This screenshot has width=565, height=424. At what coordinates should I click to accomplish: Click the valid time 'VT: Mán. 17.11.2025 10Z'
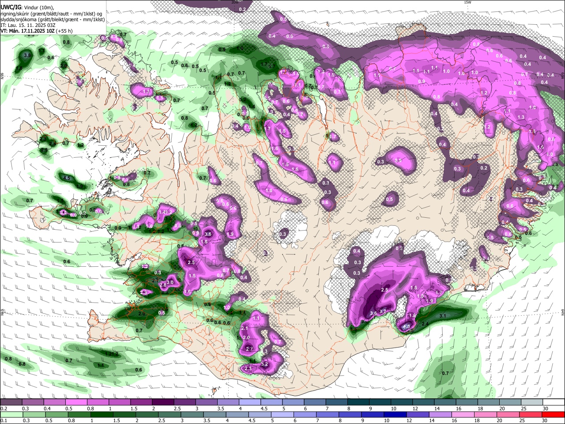[x=27, y=31]
